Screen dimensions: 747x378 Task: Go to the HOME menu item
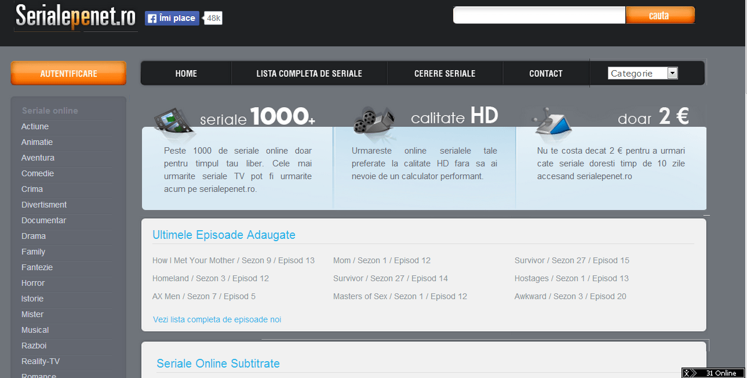point(186,74)
